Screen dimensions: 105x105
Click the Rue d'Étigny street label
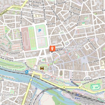click(7, 59)
